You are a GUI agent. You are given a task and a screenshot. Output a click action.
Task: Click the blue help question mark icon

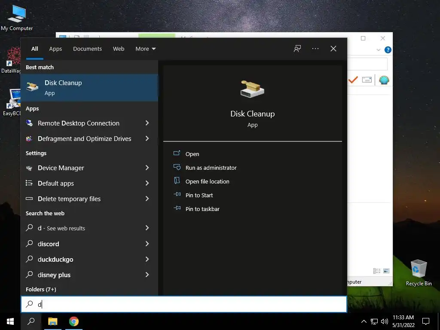[x=388, y=50]
